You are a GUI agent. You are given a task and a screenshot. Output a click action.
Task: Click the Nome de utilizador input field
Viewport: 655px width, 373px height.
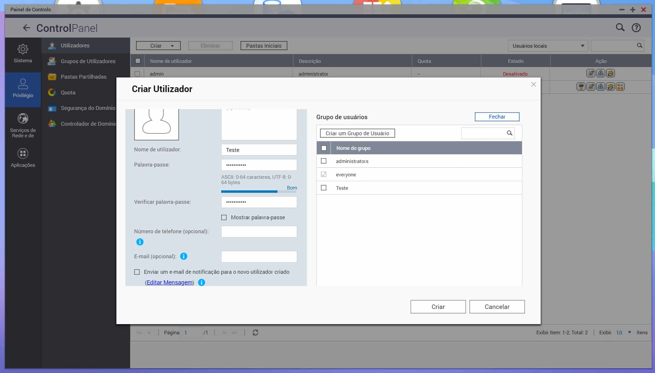point(259,150)
